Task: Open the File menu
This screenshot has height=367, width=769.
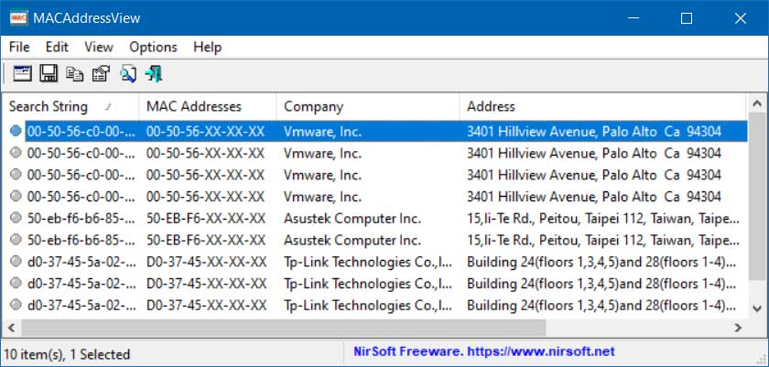Action: coord(19,47)
